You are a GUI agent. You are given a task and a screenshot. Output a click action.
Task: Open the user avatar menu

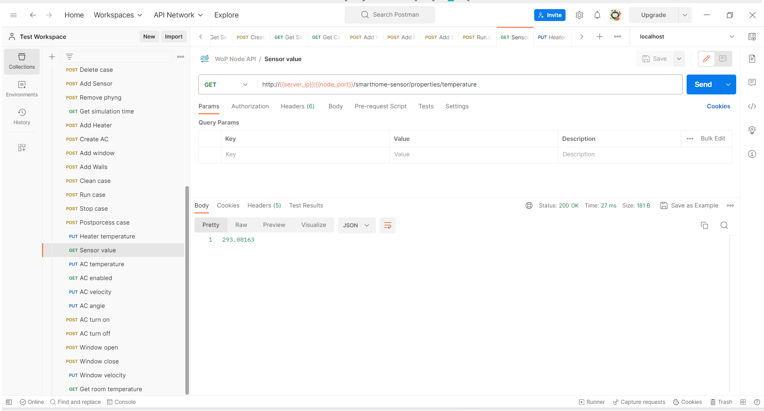615,15
